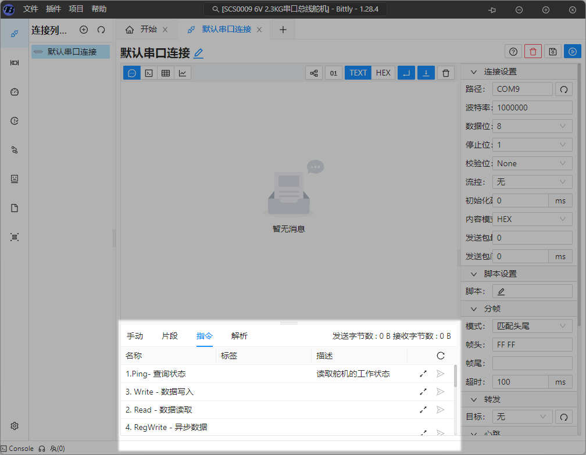Viewport: 586px width, 455px height.
Task: Open the 插件 menu
Action: tap(53, 9)
